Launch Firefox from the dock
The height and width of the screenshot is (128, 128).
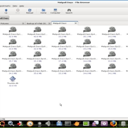[113, 124]
